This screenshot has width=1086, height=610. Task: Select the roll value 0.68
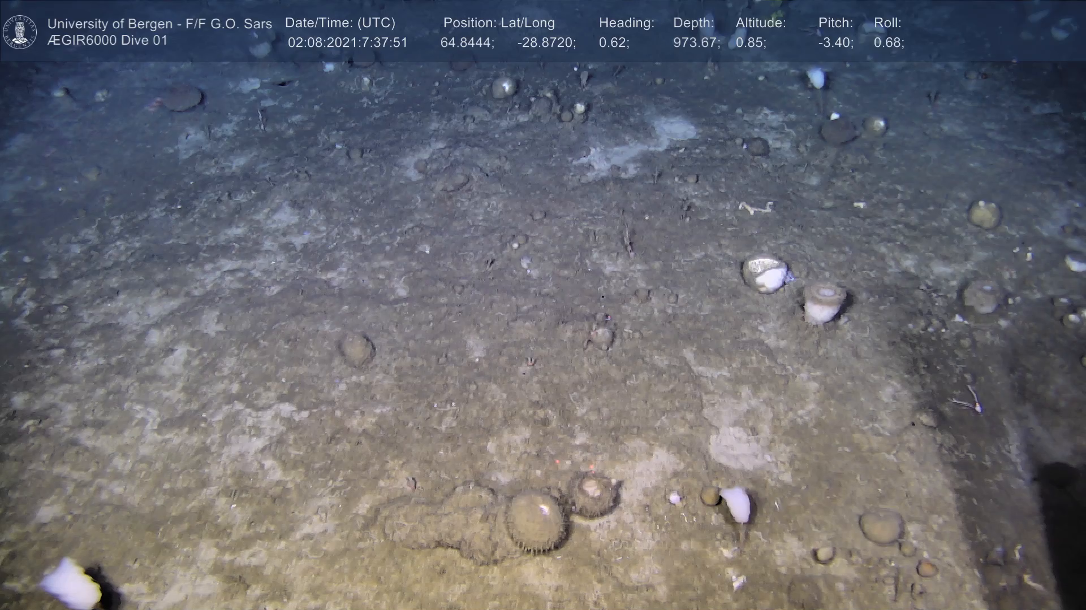click(889, 43)
